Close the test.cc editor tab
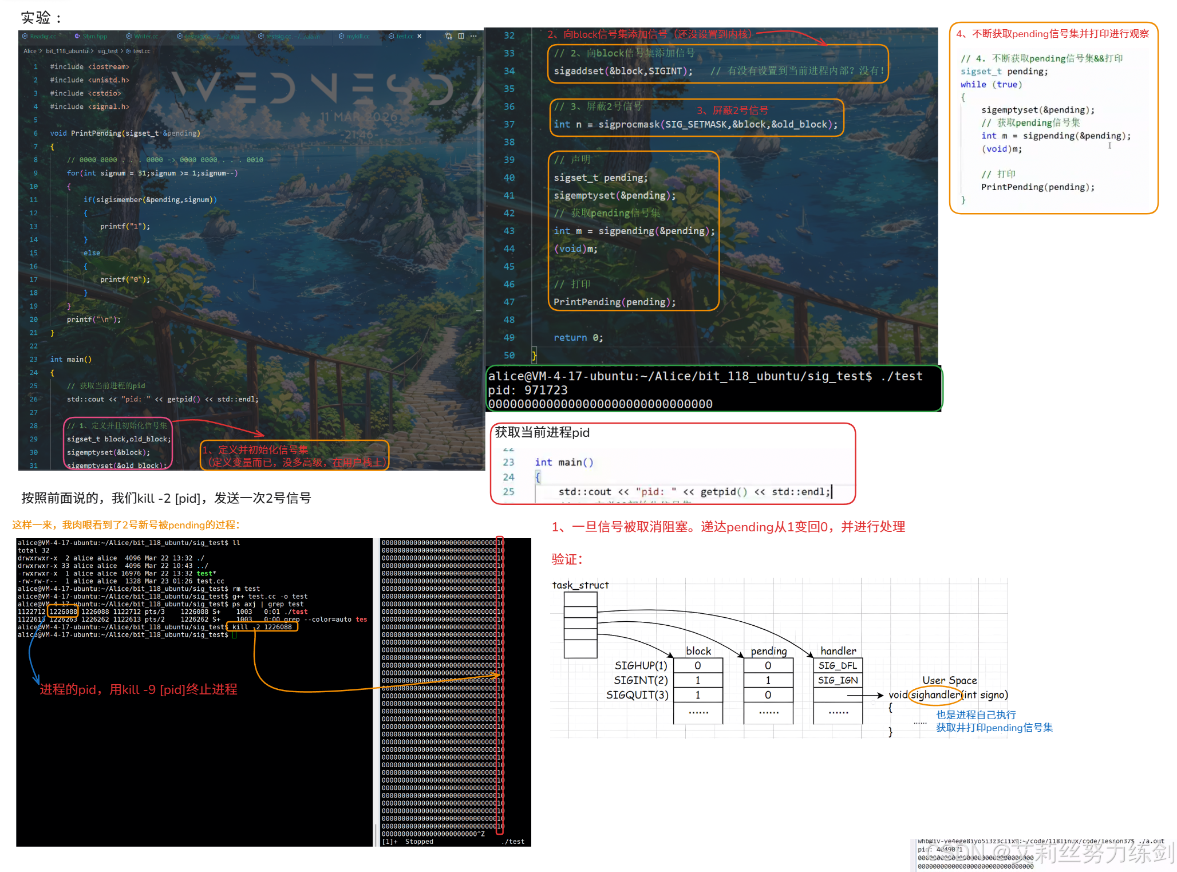Viewport: 1177px width, 872px height. coord(420,36)
